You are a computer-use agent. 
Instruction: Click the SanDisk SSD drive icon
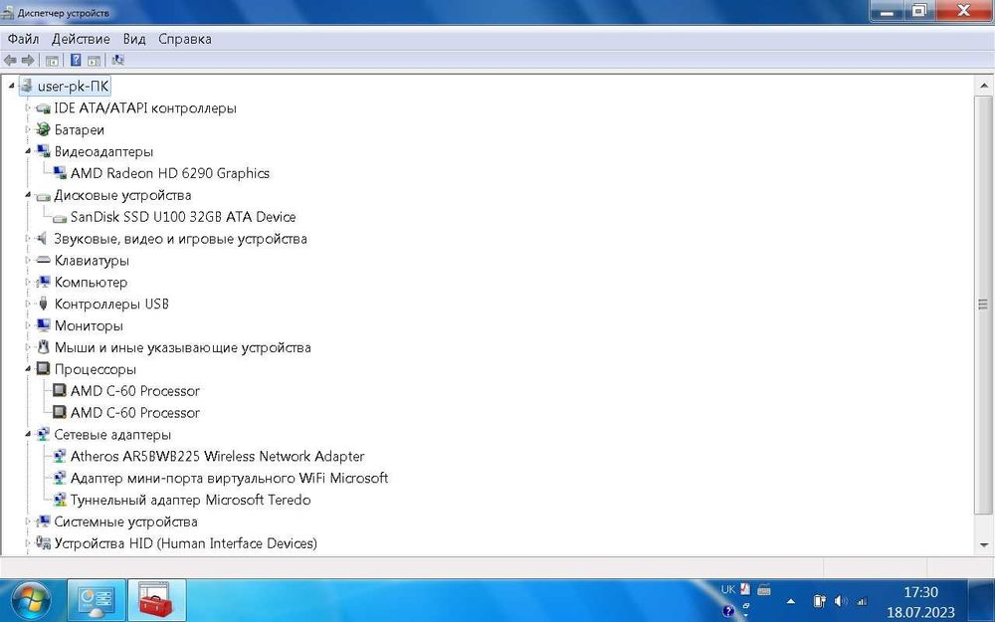coord(60,218)
